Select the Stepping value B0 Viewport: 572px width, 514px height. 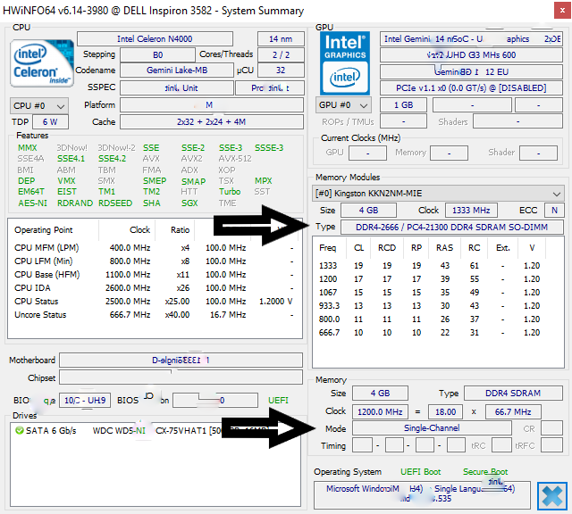coord(157,55)
